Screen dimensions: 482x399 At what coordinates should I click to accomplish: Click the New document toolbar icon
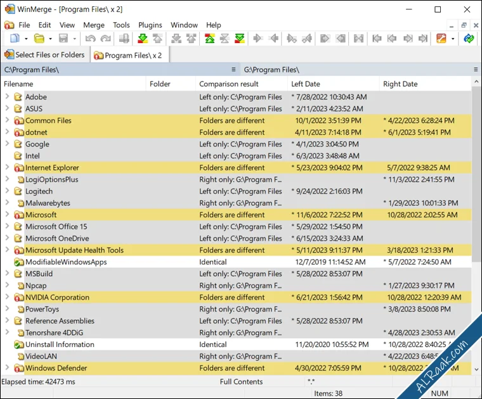[15, 39]
